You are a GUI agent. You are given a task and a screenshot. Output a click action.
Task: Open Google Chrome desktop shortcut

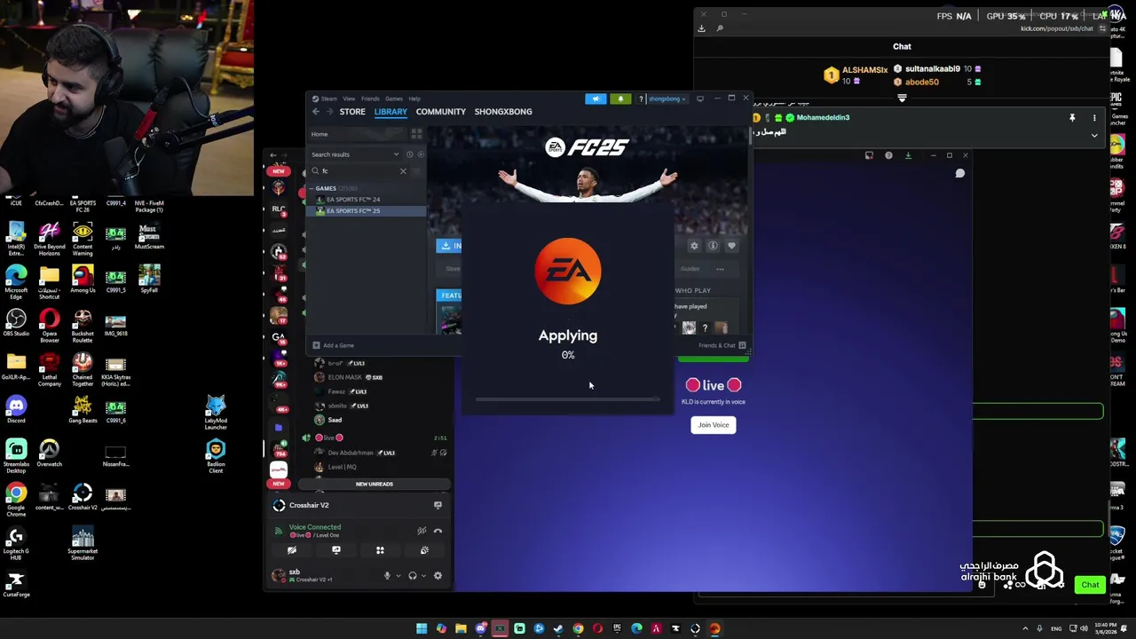click(16, 498)
